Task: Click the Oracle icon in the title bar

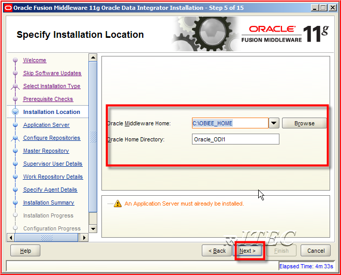Action: click(8, 8)
